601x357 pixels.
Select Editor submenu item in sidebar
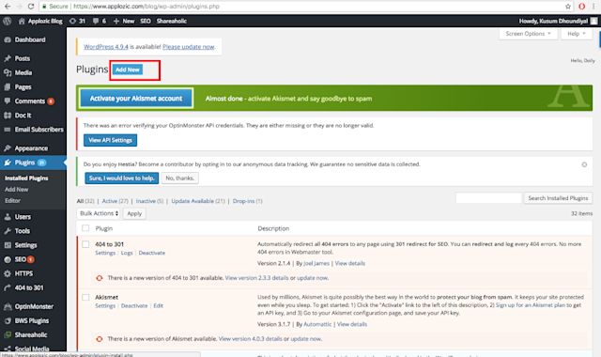tap(12, 200)
